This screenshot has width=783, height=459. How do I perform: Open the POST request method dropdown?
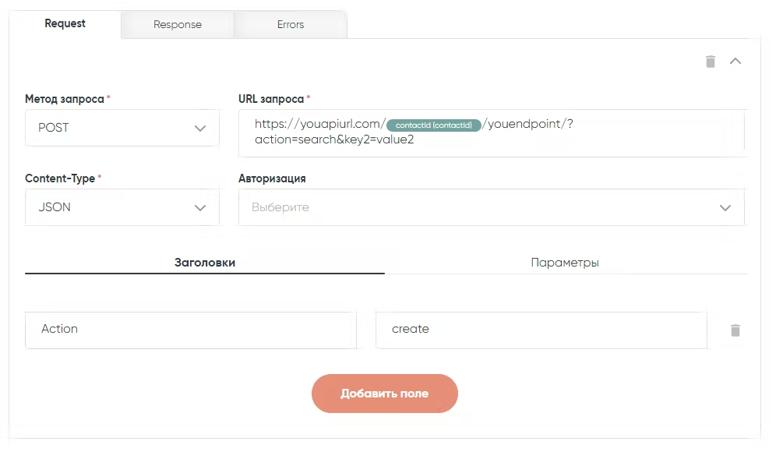coord(122,128)
